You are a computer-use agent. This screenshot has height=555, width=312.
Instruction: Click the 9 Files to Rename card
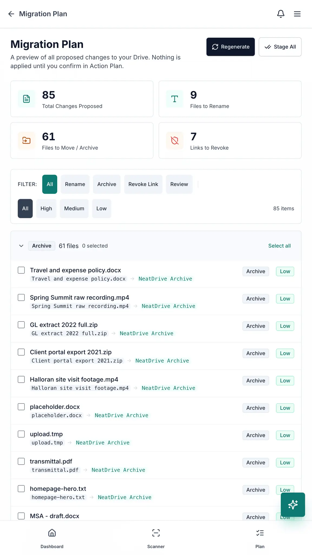[x=230, y=99]
